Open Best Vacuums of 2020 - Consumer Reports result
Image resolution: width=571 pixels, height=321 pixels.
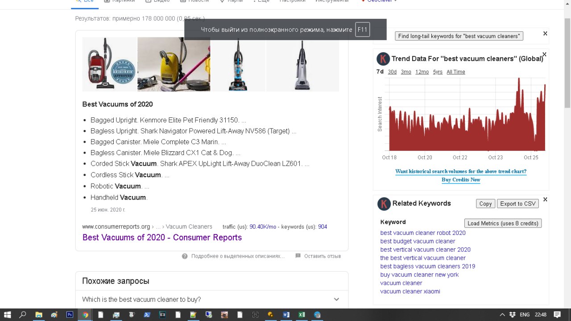162,238
